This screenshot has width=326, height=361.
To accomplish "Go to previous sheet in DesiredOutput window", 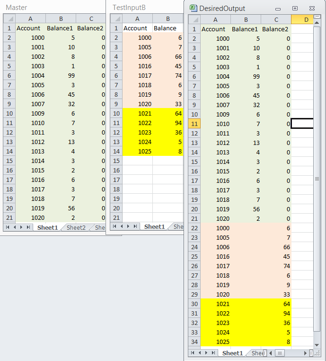I will (x=200, y=353).
